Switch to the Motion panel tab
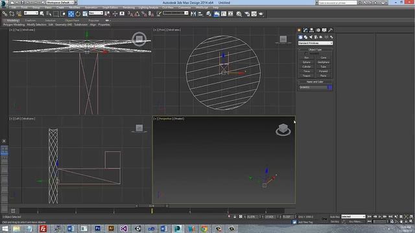This screenshot has width=415, height=233. [318, 30]
